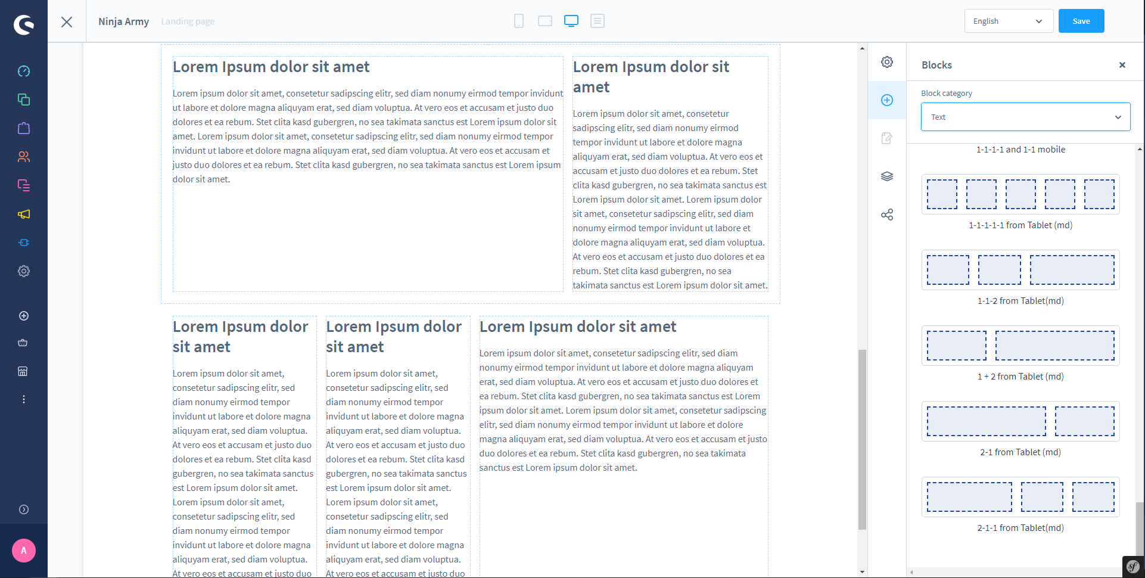Open the Marketing megaphone icon
The width and height of the screenshot is (1145, 578).
[24, 214]
